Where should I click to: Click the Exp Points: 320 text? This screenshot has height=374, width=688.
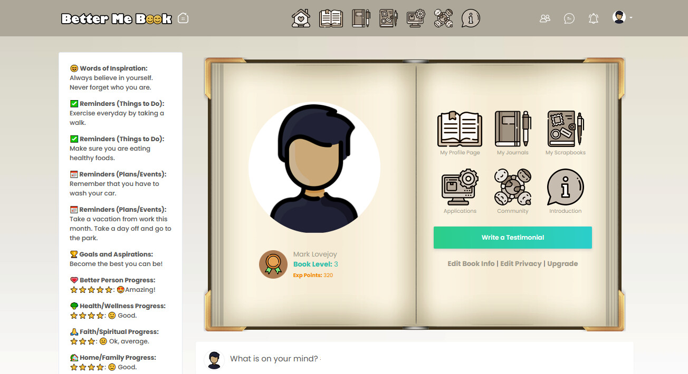pos(313,275)
